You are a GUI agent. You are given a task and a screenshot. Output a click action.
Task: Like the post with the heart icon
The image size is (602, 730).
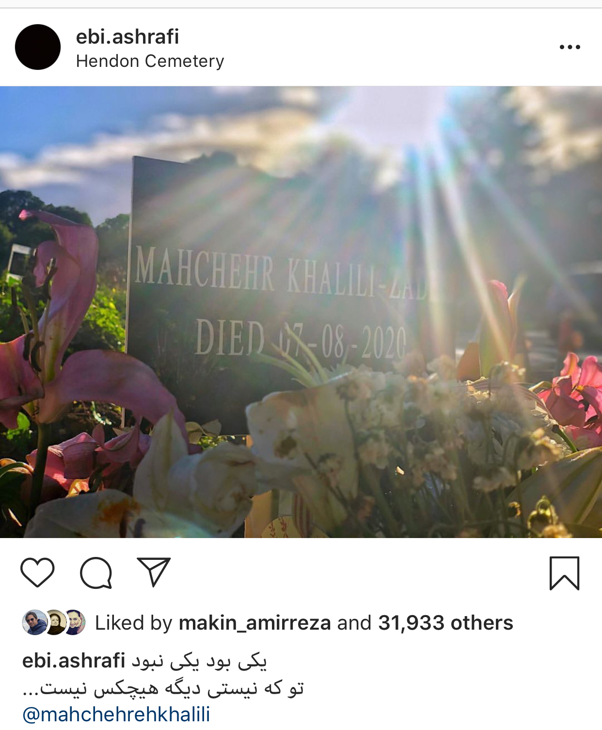37,572
